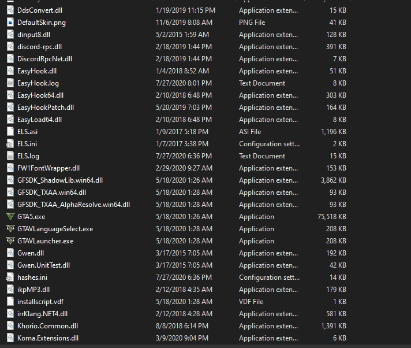Click the ikpMP3.dll file icon
This screenshot has width=411, height=348.
(10, 290)
